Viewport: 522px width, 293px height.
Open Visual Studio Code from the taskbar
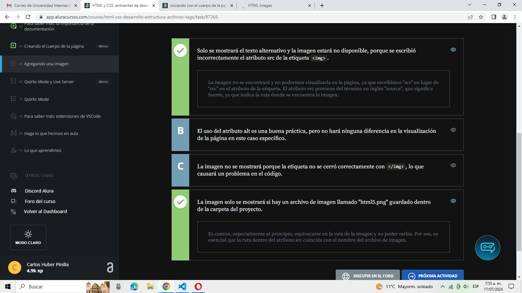click(182, 286)
